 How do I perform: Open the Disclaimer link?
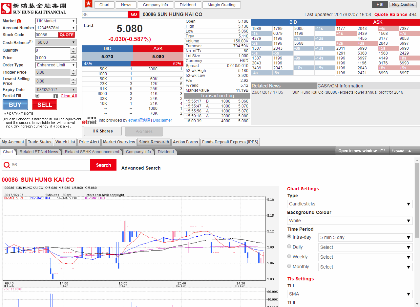[x=162, y=120]
